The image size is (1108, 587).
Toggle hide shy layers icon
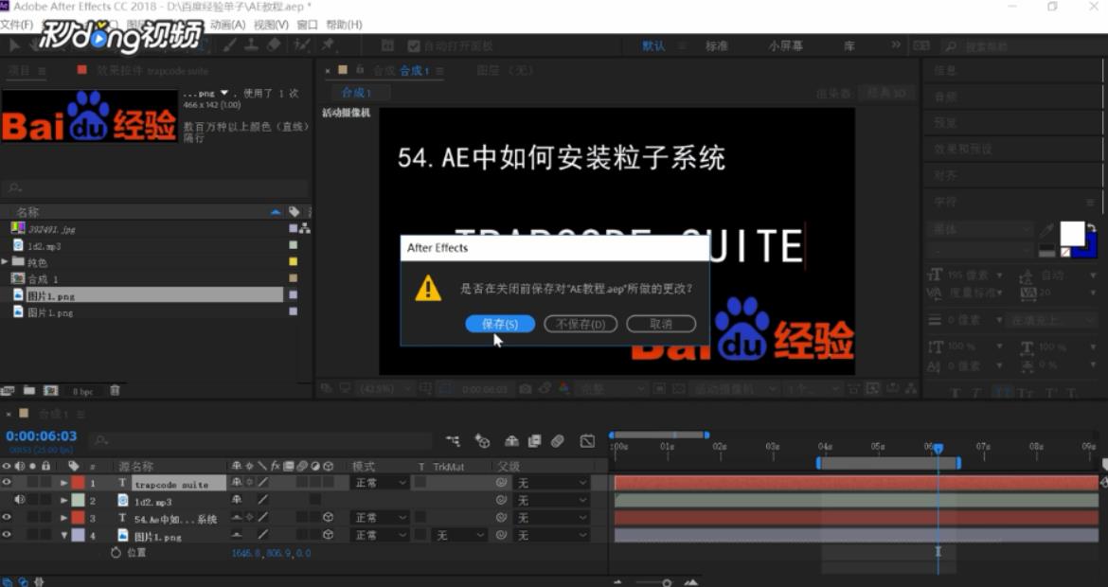click(511, 441)
